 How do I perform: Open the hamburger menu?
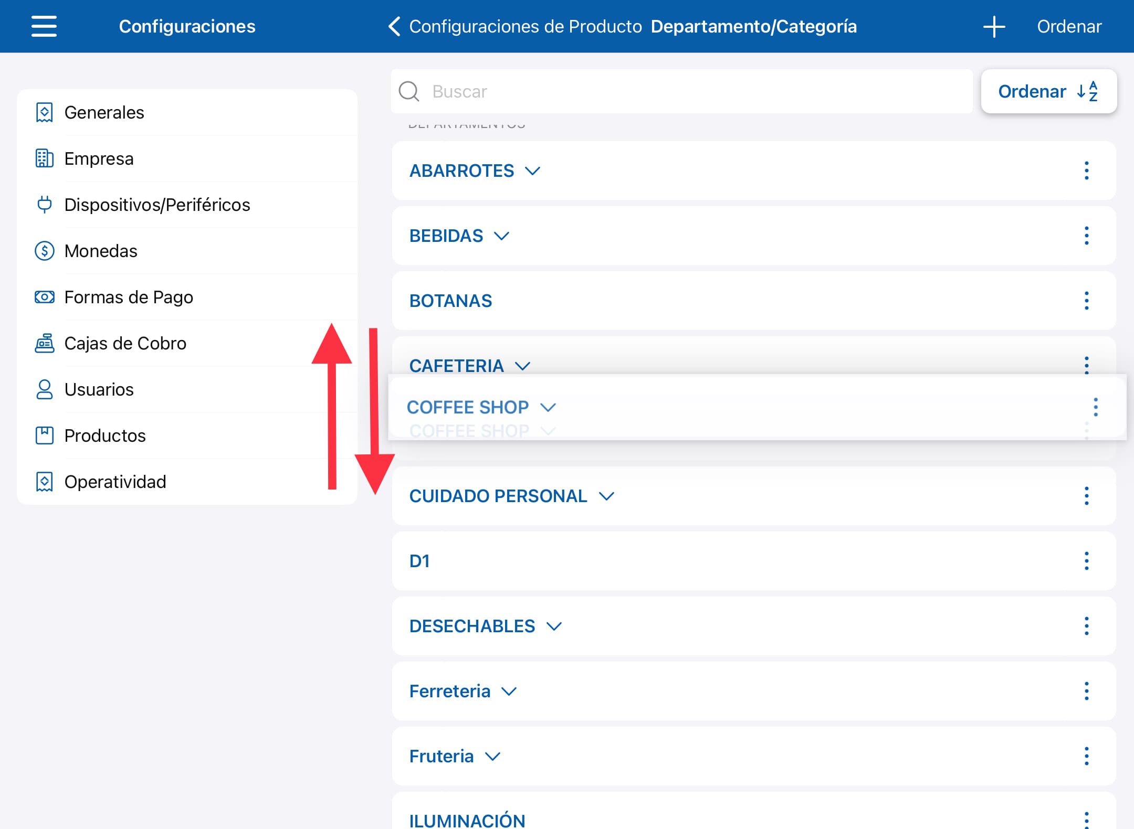pos(44,26)
